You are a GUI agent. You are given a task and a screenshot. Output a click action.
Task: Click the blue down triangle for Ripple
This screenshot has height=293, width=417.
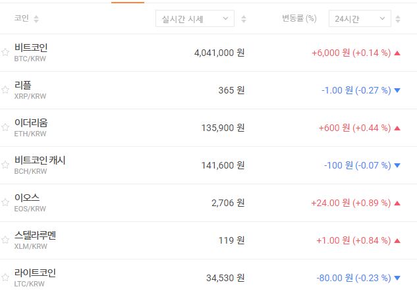coord(397,91)
